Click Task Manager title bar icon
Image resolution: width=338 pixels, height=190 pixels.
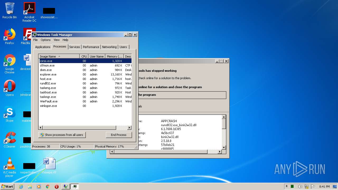point(35,35)
